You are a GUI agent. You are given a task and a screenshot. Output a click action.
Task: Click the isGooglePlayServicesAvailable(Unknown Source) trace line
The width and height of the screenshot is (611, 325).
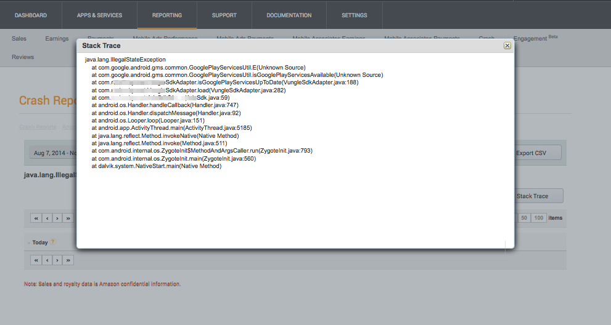pos(237,74)
